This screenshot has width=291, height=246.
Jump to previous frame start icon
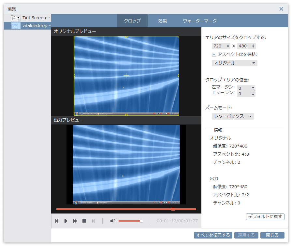(57, 221)
